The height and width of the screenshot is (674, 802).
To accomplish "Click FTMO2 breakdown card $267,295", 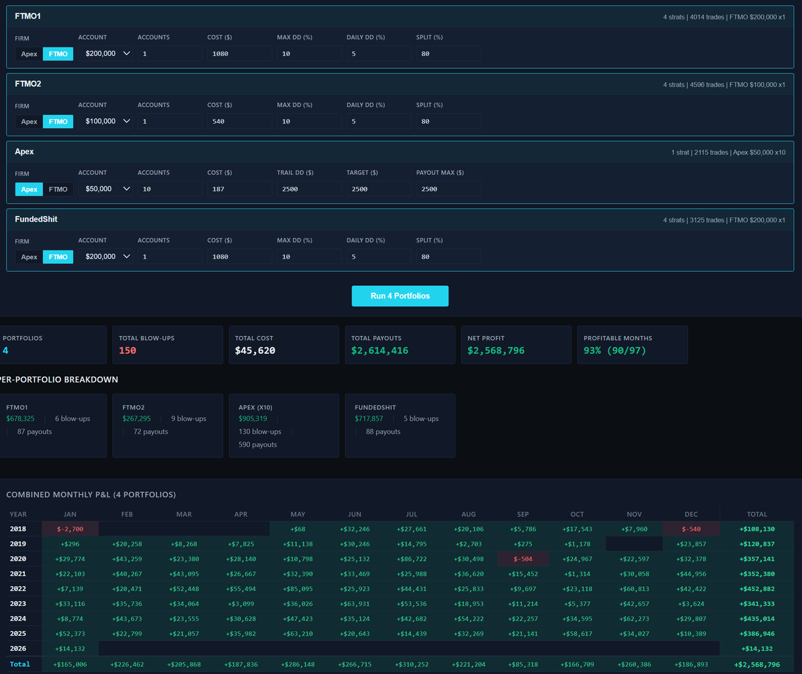I will pyautogui.click(x=168, y=426).
